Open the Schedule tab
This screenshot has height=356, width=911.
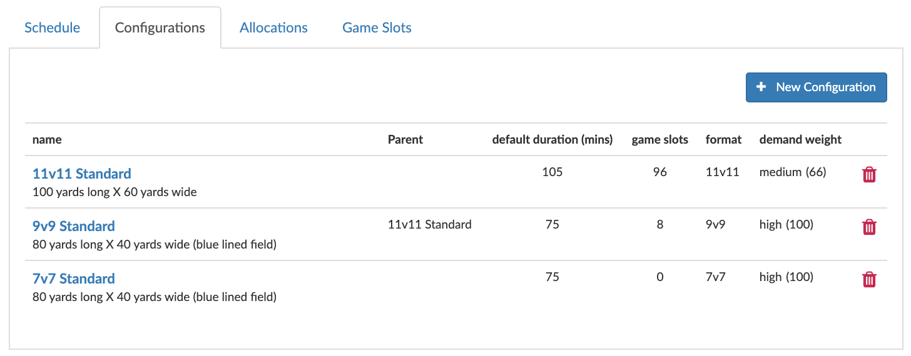tap(52, 27)
